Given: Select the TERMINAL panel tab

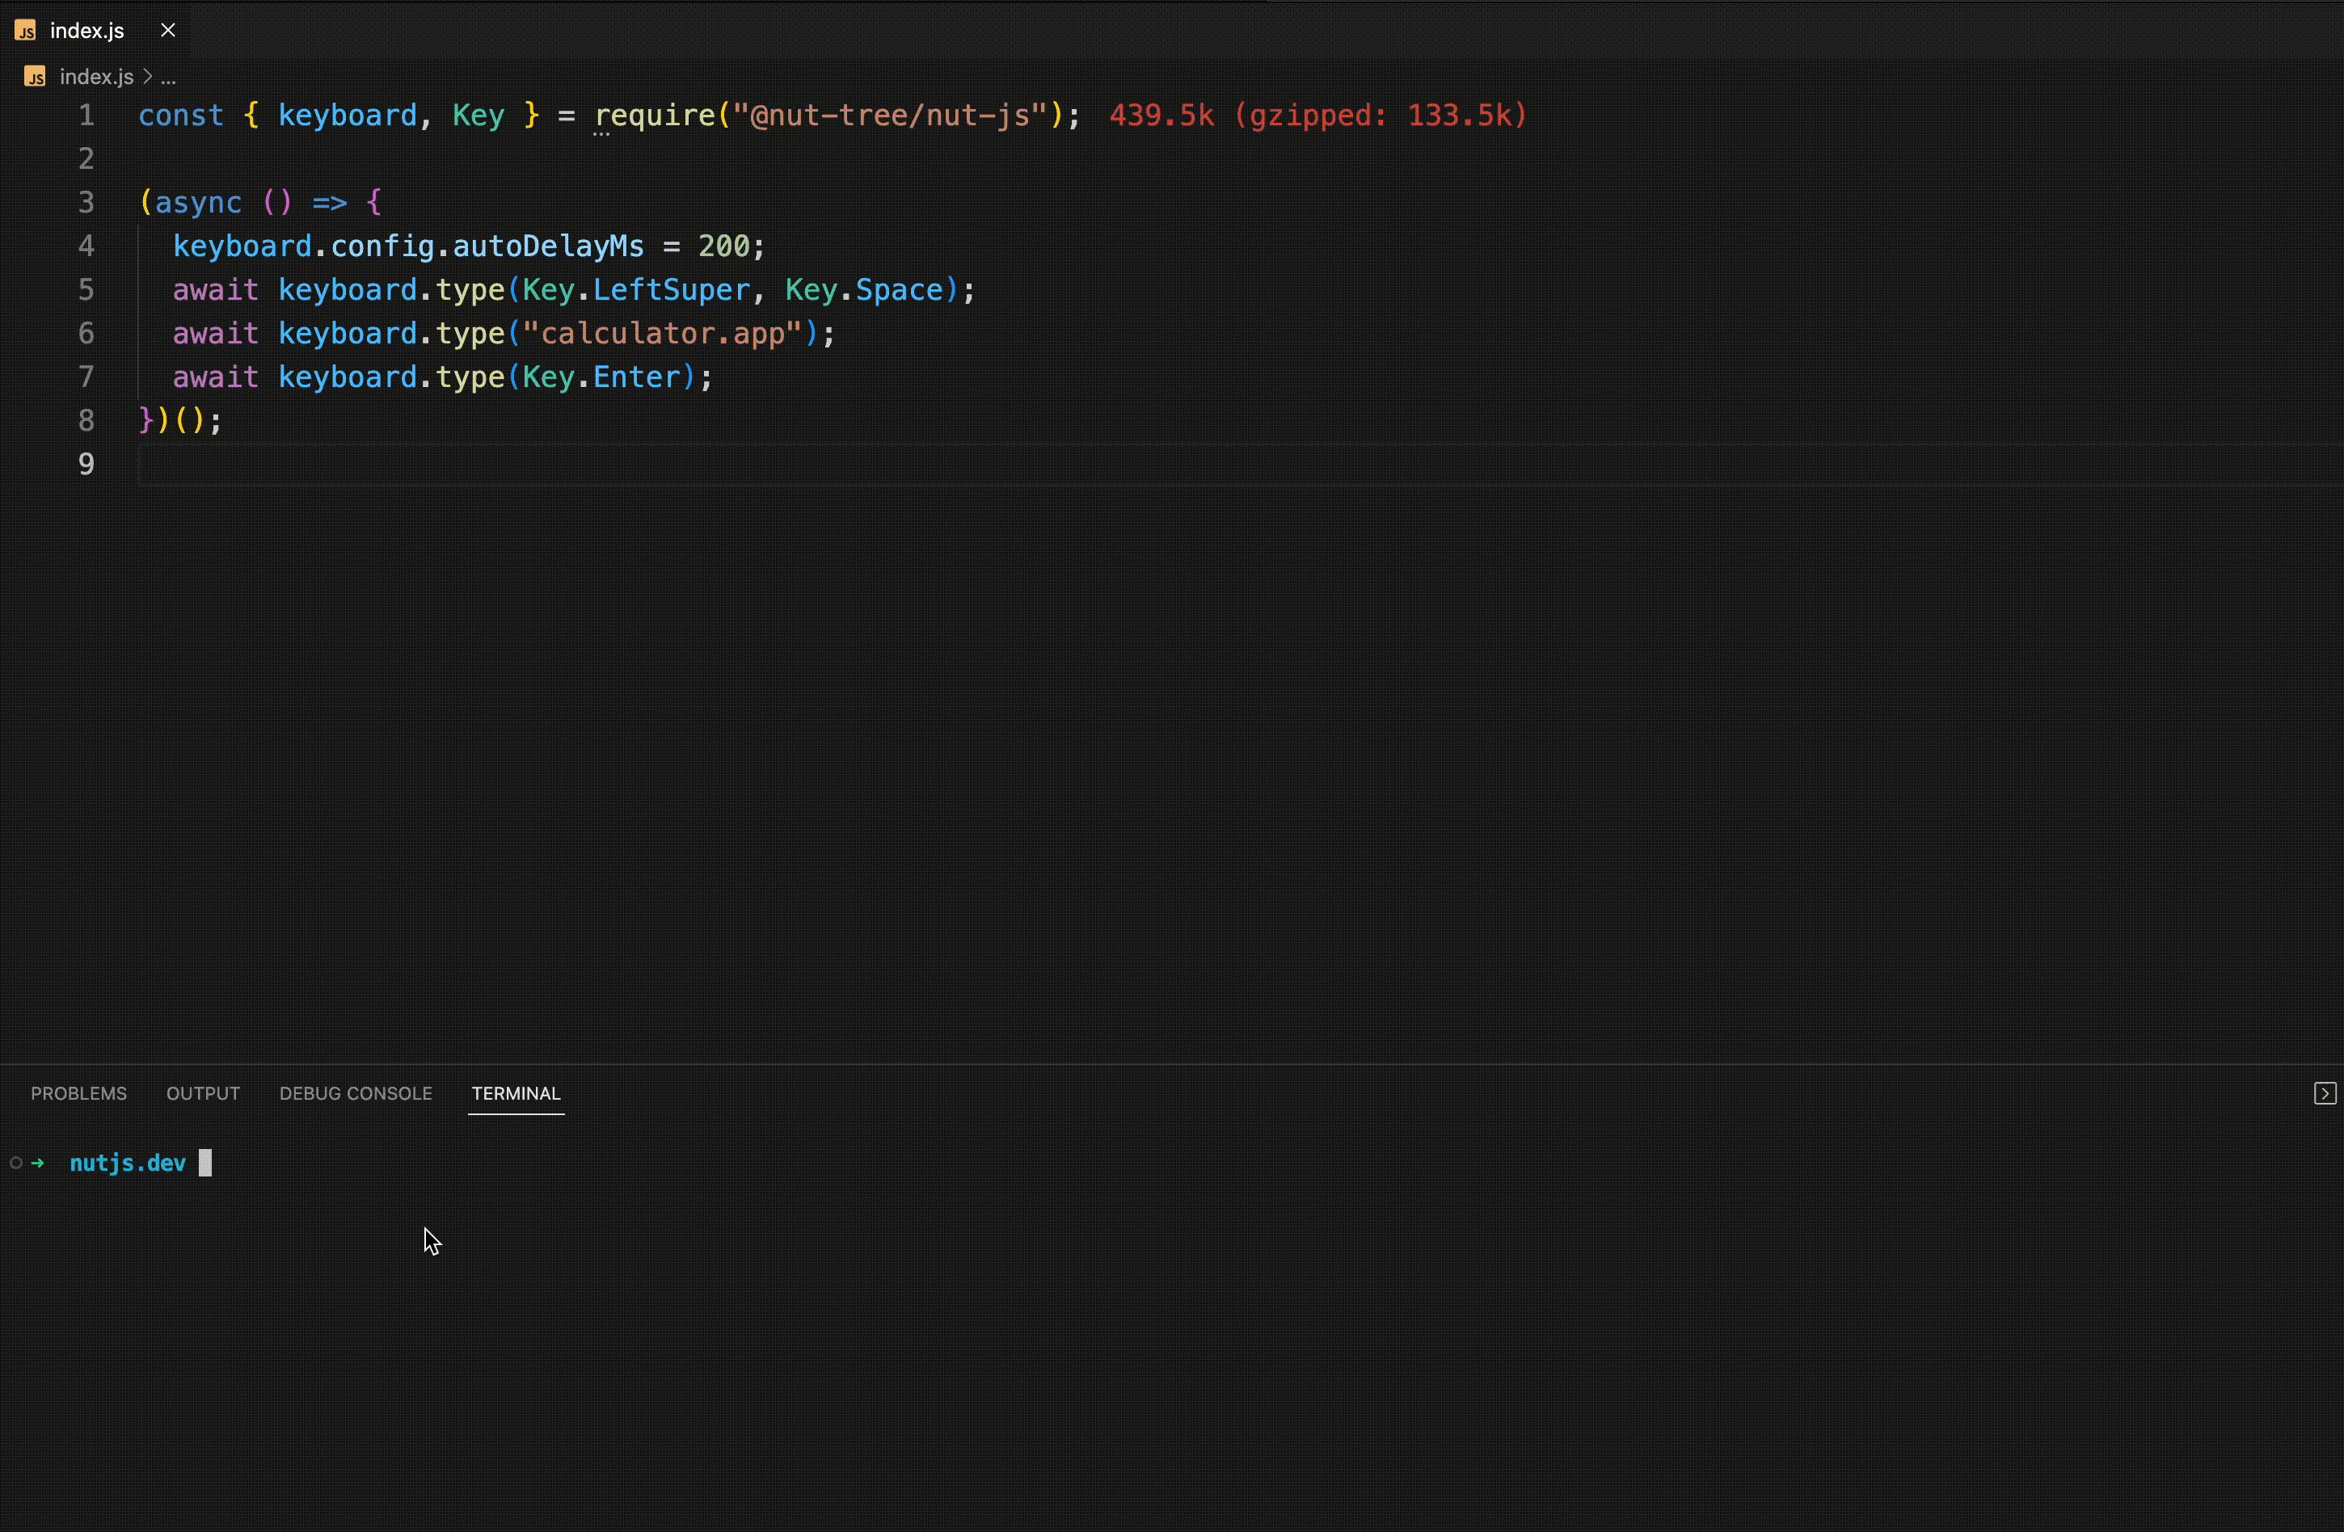Looking at the screenshot, I should click(x=516, y=1093).
